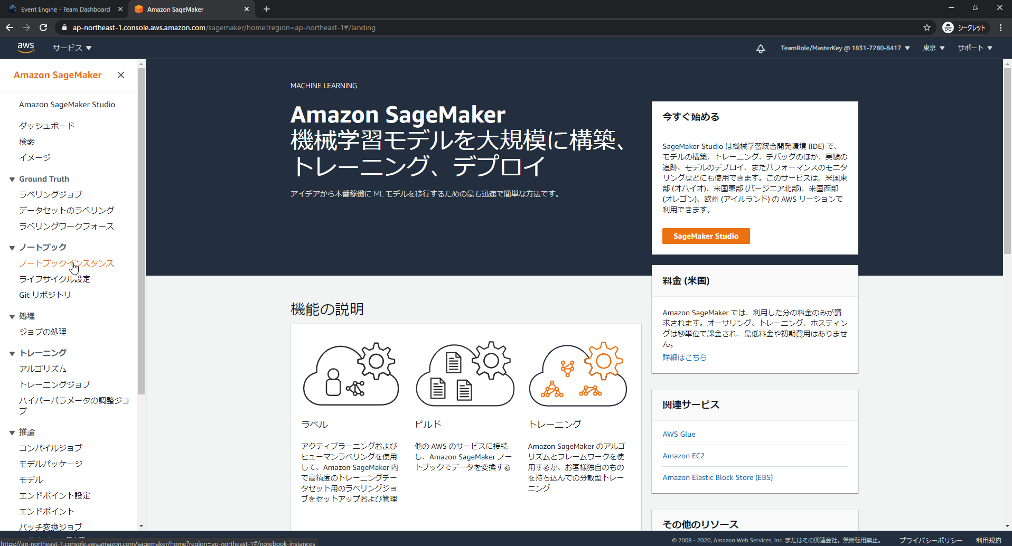The image size is (1012, 546).
Task: Open エンドポイント in sidebar
Action: point(46,511)
